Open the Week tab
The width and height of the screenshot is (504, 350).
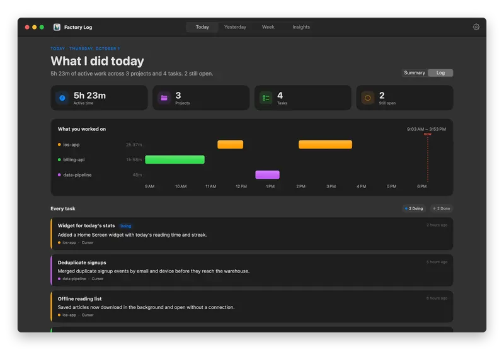pos(268,27)
